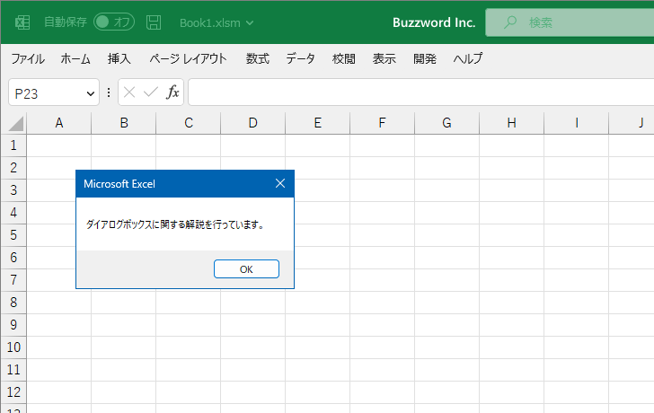Select row 1 header
This screenshot has height=413, width=654.
point(13,145)
